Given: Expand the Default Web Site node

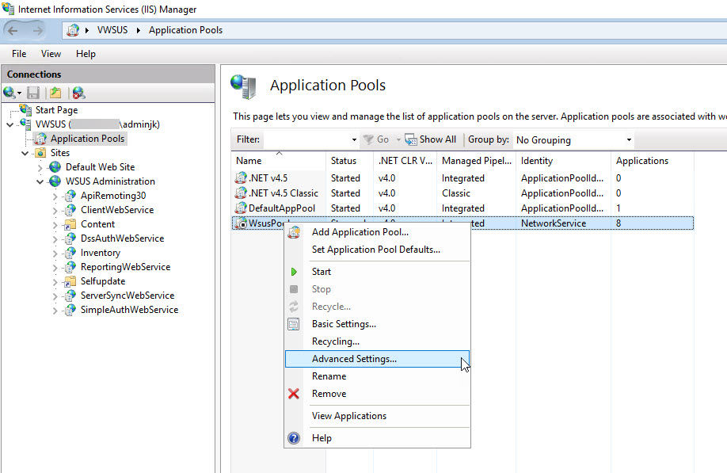Looking at the screenshot, I should pos(40,167).
